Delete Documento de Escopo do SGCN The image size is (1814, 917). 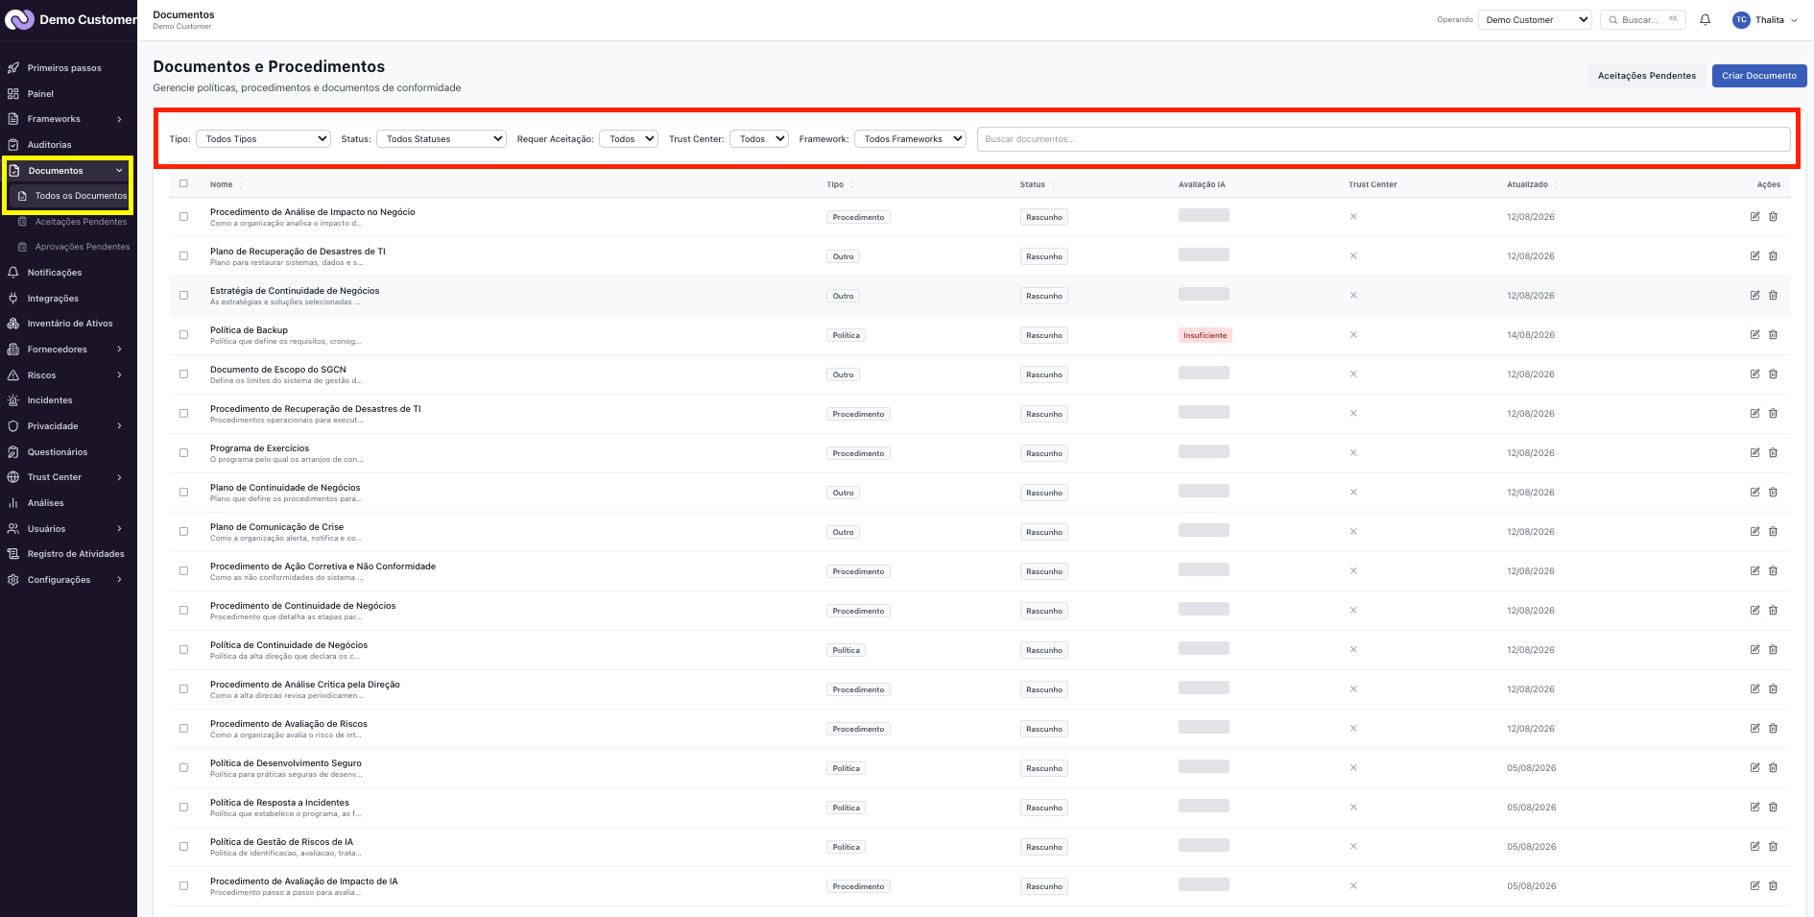tap(1773, 374)
